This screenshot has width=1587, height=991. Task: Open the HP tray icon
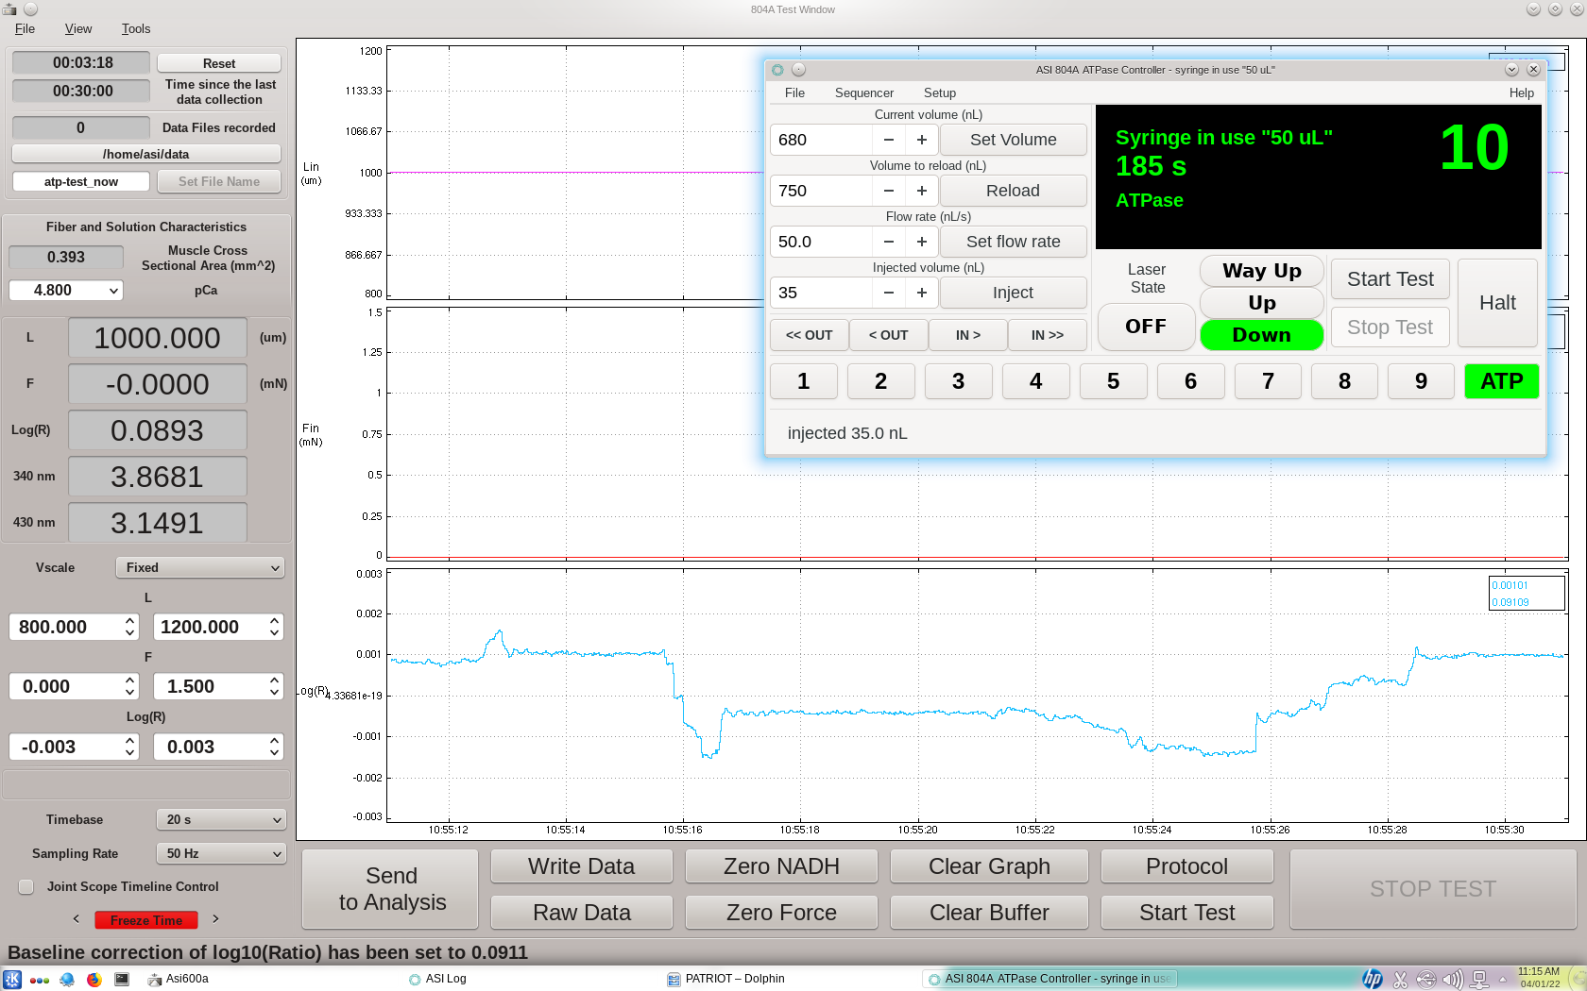[x=1373, y=979]
